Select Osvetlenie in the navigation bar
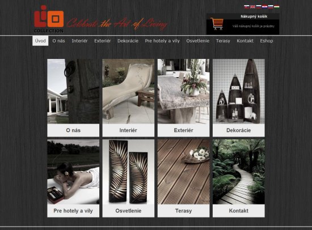312x230 pixels. (198, 41)
